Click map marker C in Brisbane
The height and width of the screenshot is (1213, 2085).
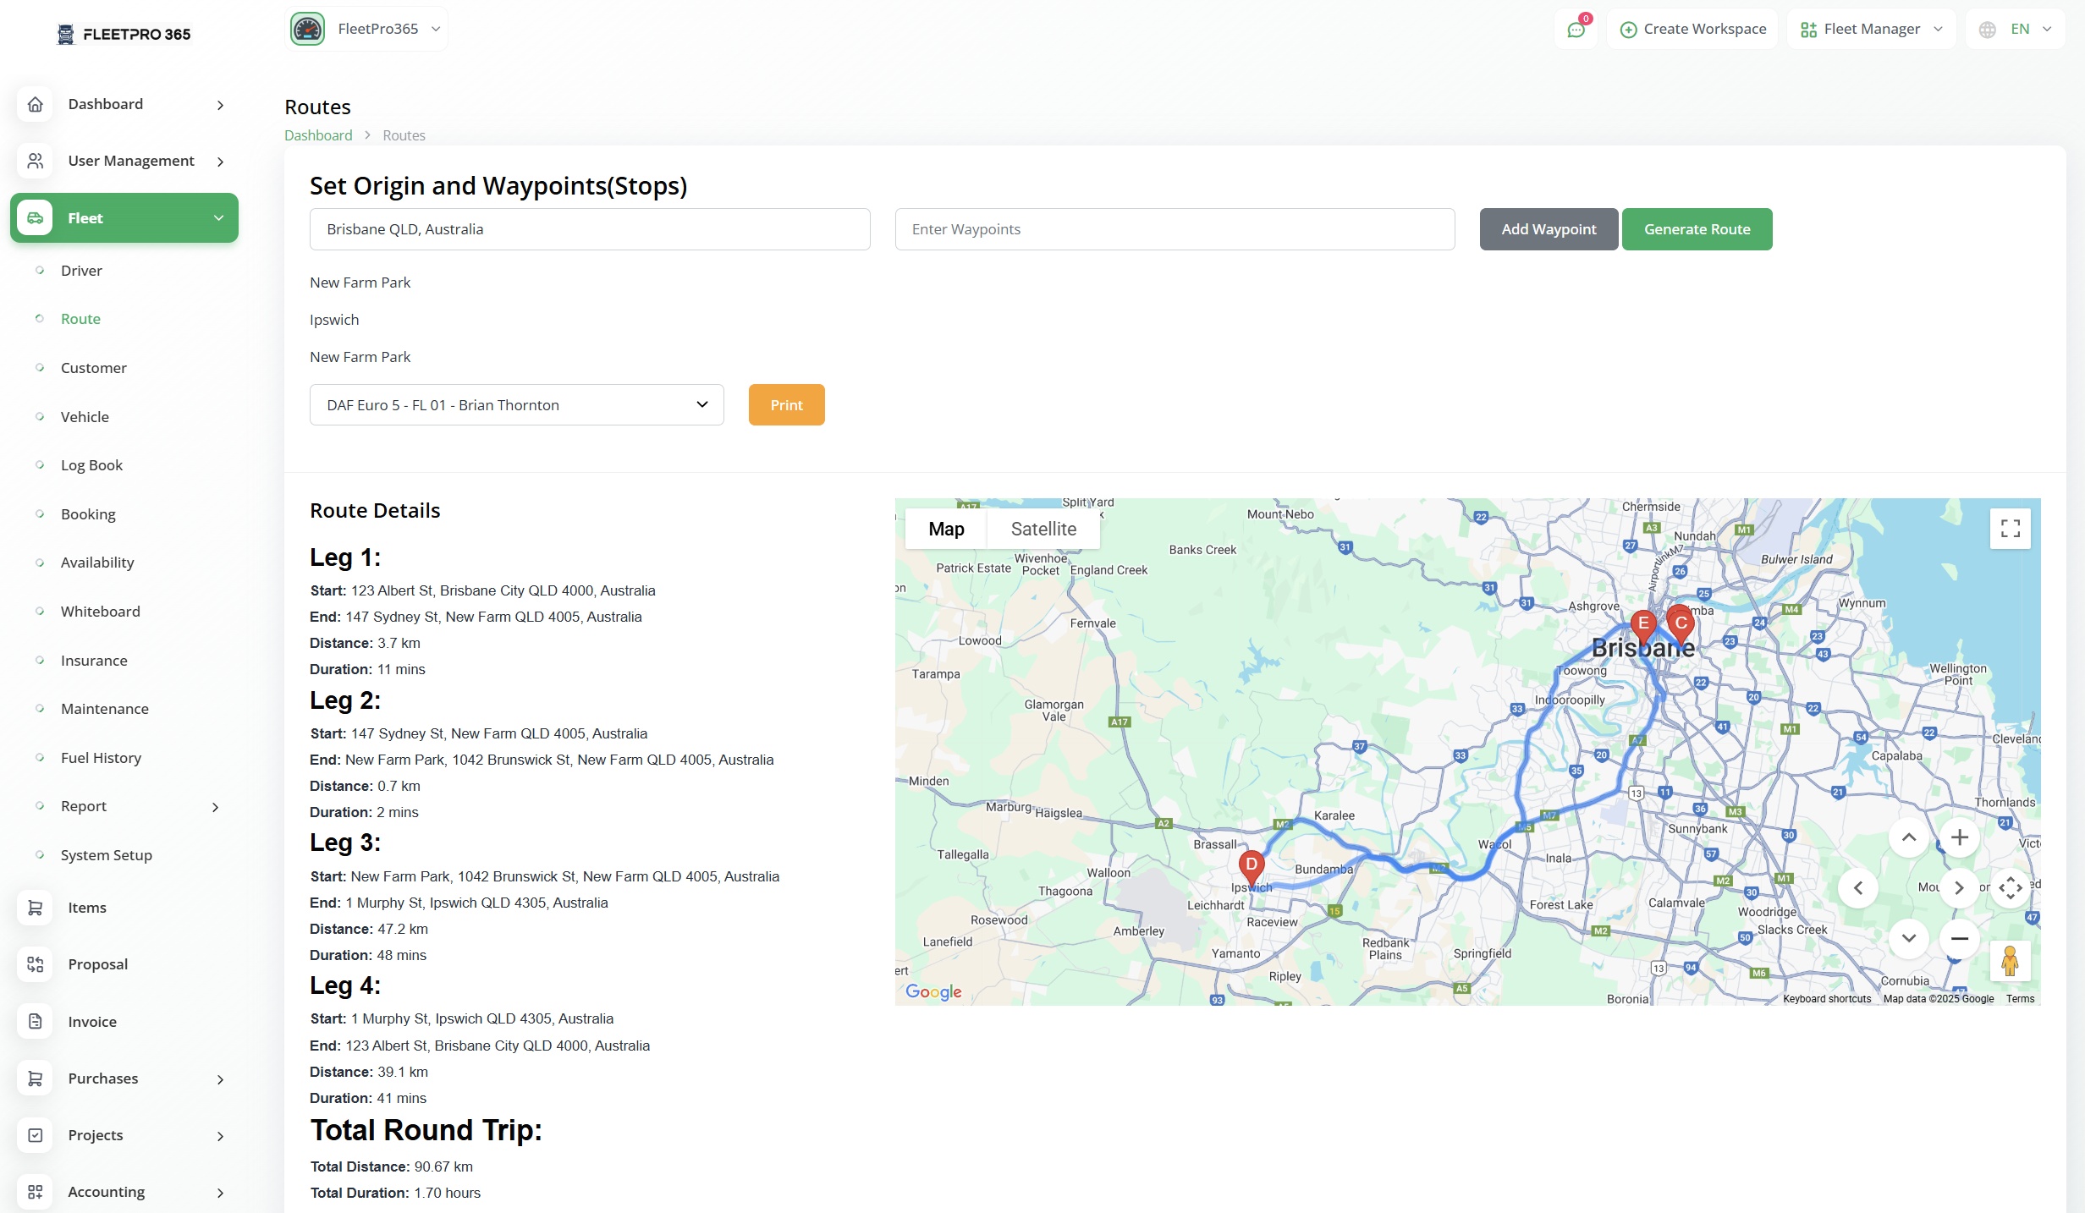click(x=1681, y=626)
